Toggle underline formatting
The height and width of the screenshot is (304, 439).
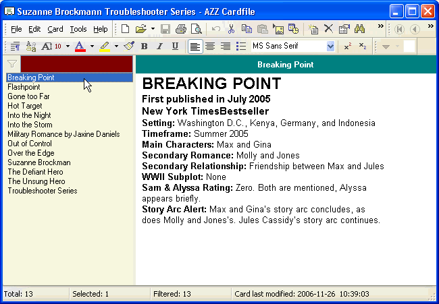point(176,46)
